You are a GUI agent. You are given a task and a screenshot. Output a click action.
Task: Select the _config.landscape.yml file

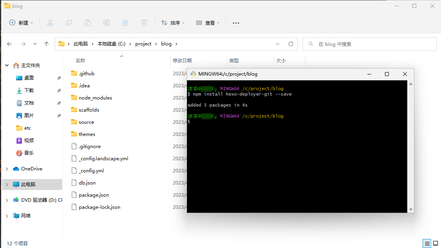[100, 158]
